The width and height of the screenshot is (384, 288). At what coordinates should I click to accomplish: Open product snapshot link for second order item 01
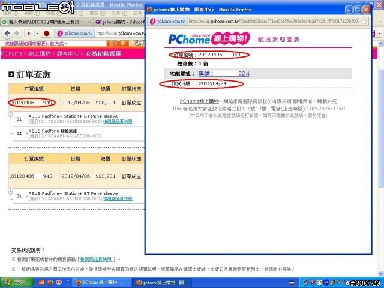pyautogui.click(x=118, y=199)
